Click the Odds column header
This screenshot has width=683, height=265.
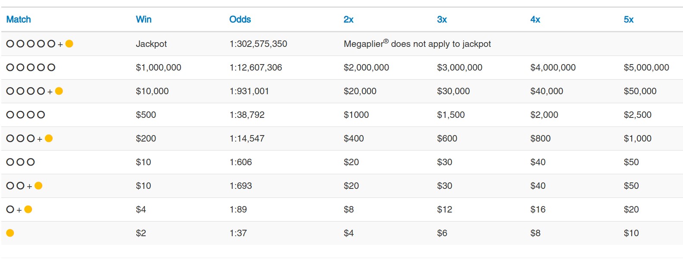pos(240,19)
